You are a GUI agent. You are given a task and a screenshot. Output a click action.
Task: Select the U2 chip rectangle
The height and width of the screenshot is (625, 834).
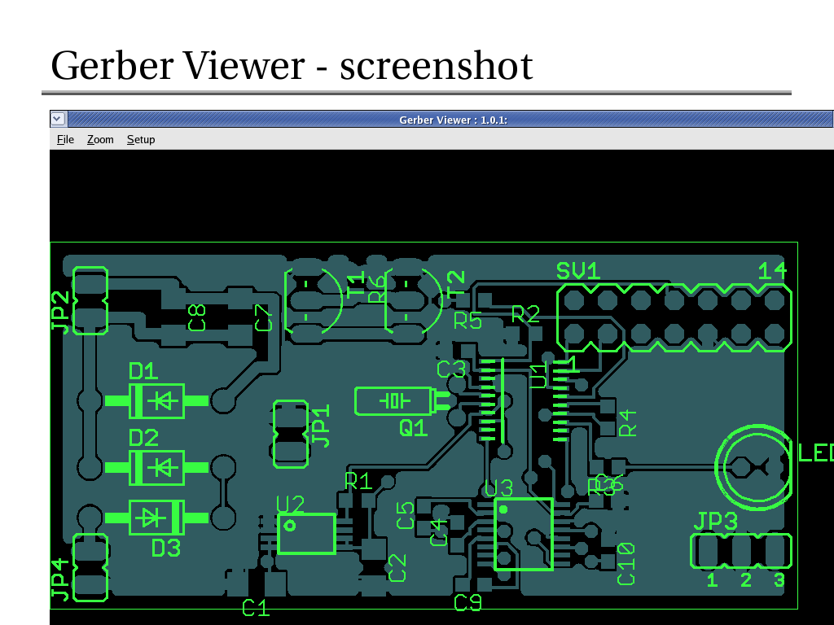coord(306,534)
